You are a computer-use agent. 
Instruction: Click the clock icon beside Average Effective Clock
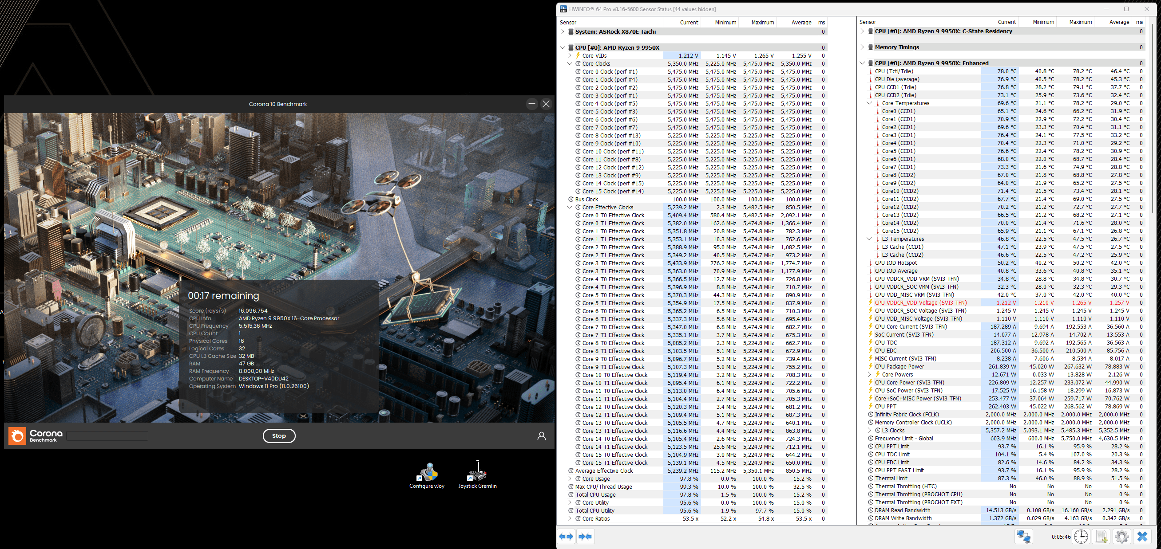tap(571, 471)
